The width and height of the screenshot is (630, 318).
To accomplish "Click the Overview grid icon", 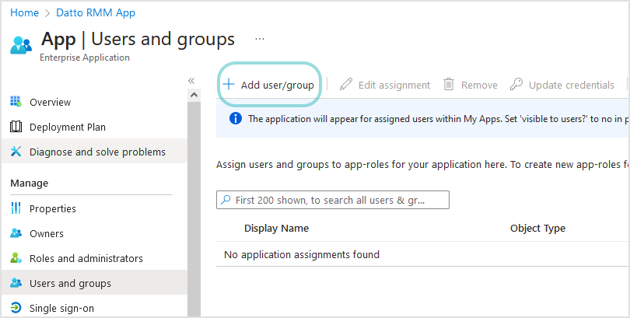I will pyautogui.click(x=16, y=102).
